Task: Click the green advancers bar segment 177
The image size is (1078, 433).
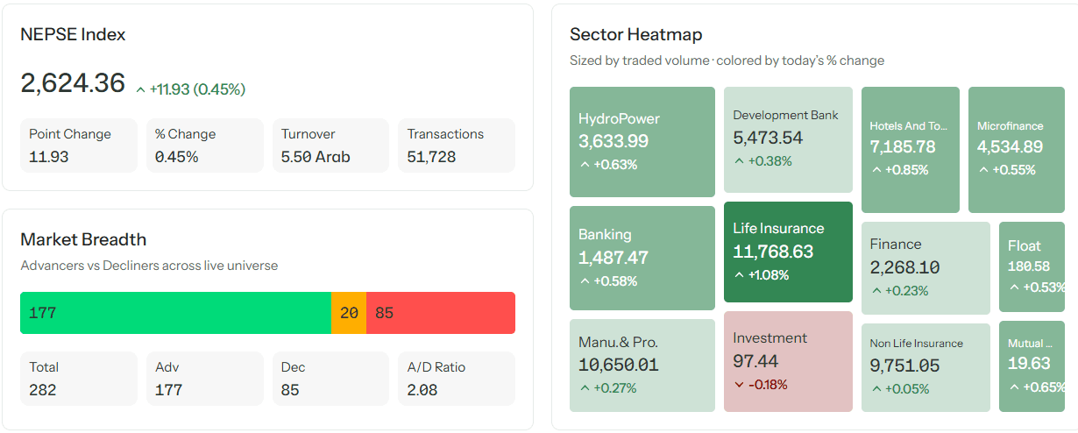Action: [175, 313]
